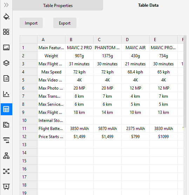Select the '3850 mAh' cell

pyautogui.click(x=80, y=129)
